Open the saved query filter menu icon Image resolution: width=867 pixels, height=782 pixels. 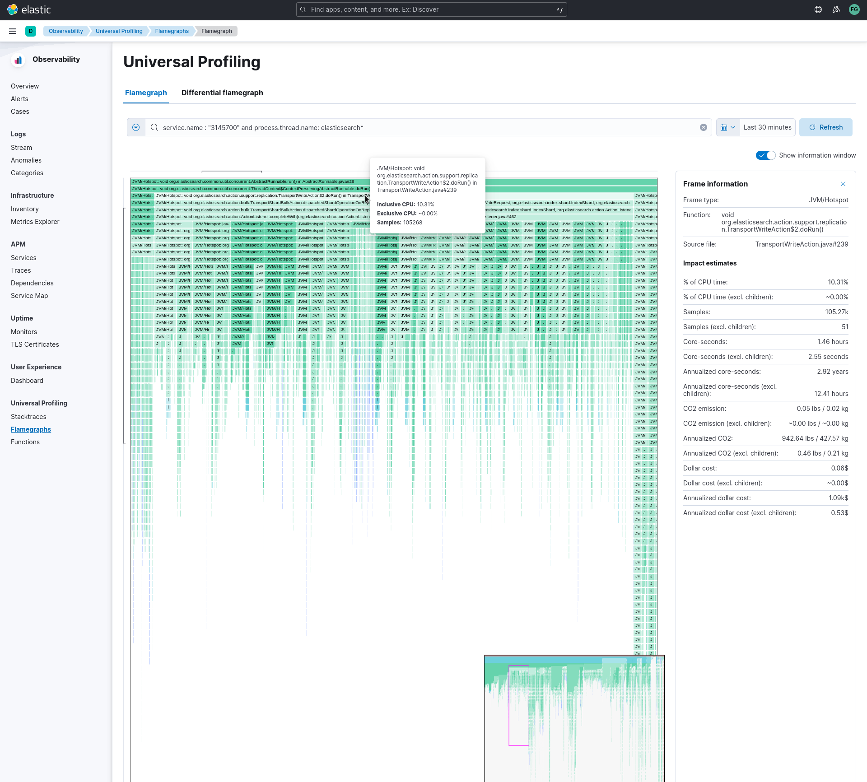tap(136, 127)
